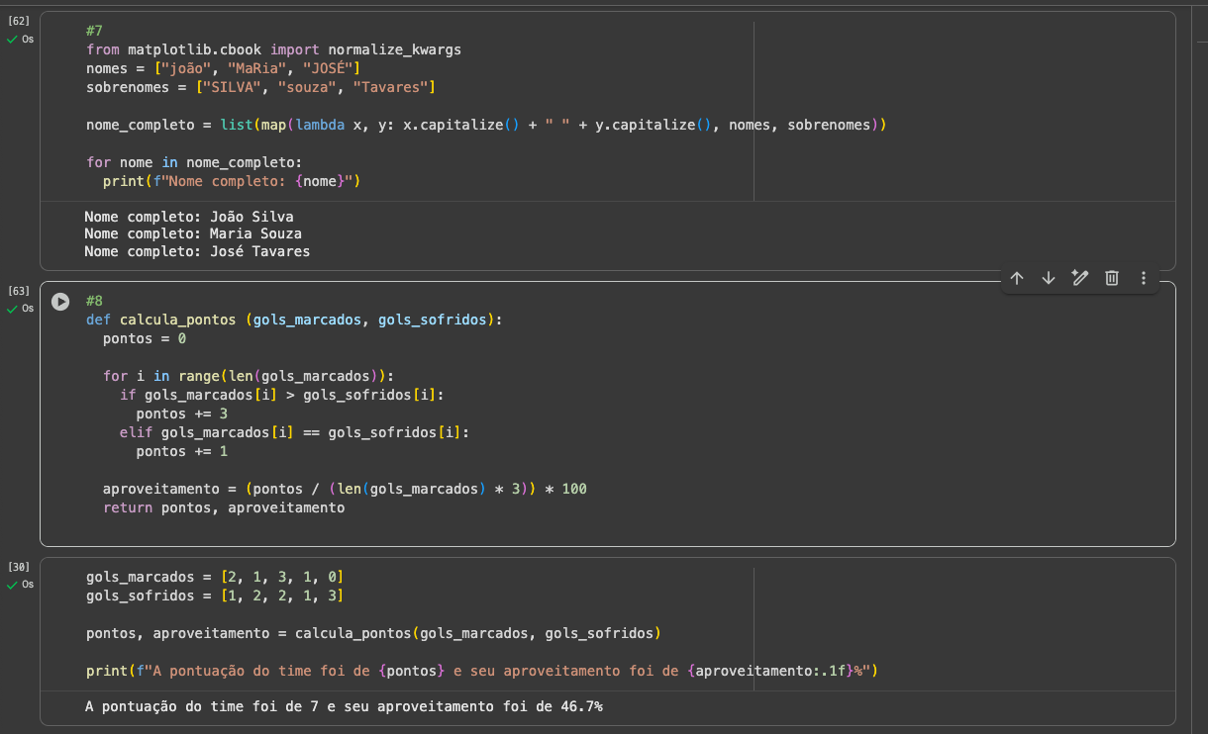This screenshot has height=734, width=1208.
Task: Click the 'pontos += 3' line
Action: pos(181,413)
